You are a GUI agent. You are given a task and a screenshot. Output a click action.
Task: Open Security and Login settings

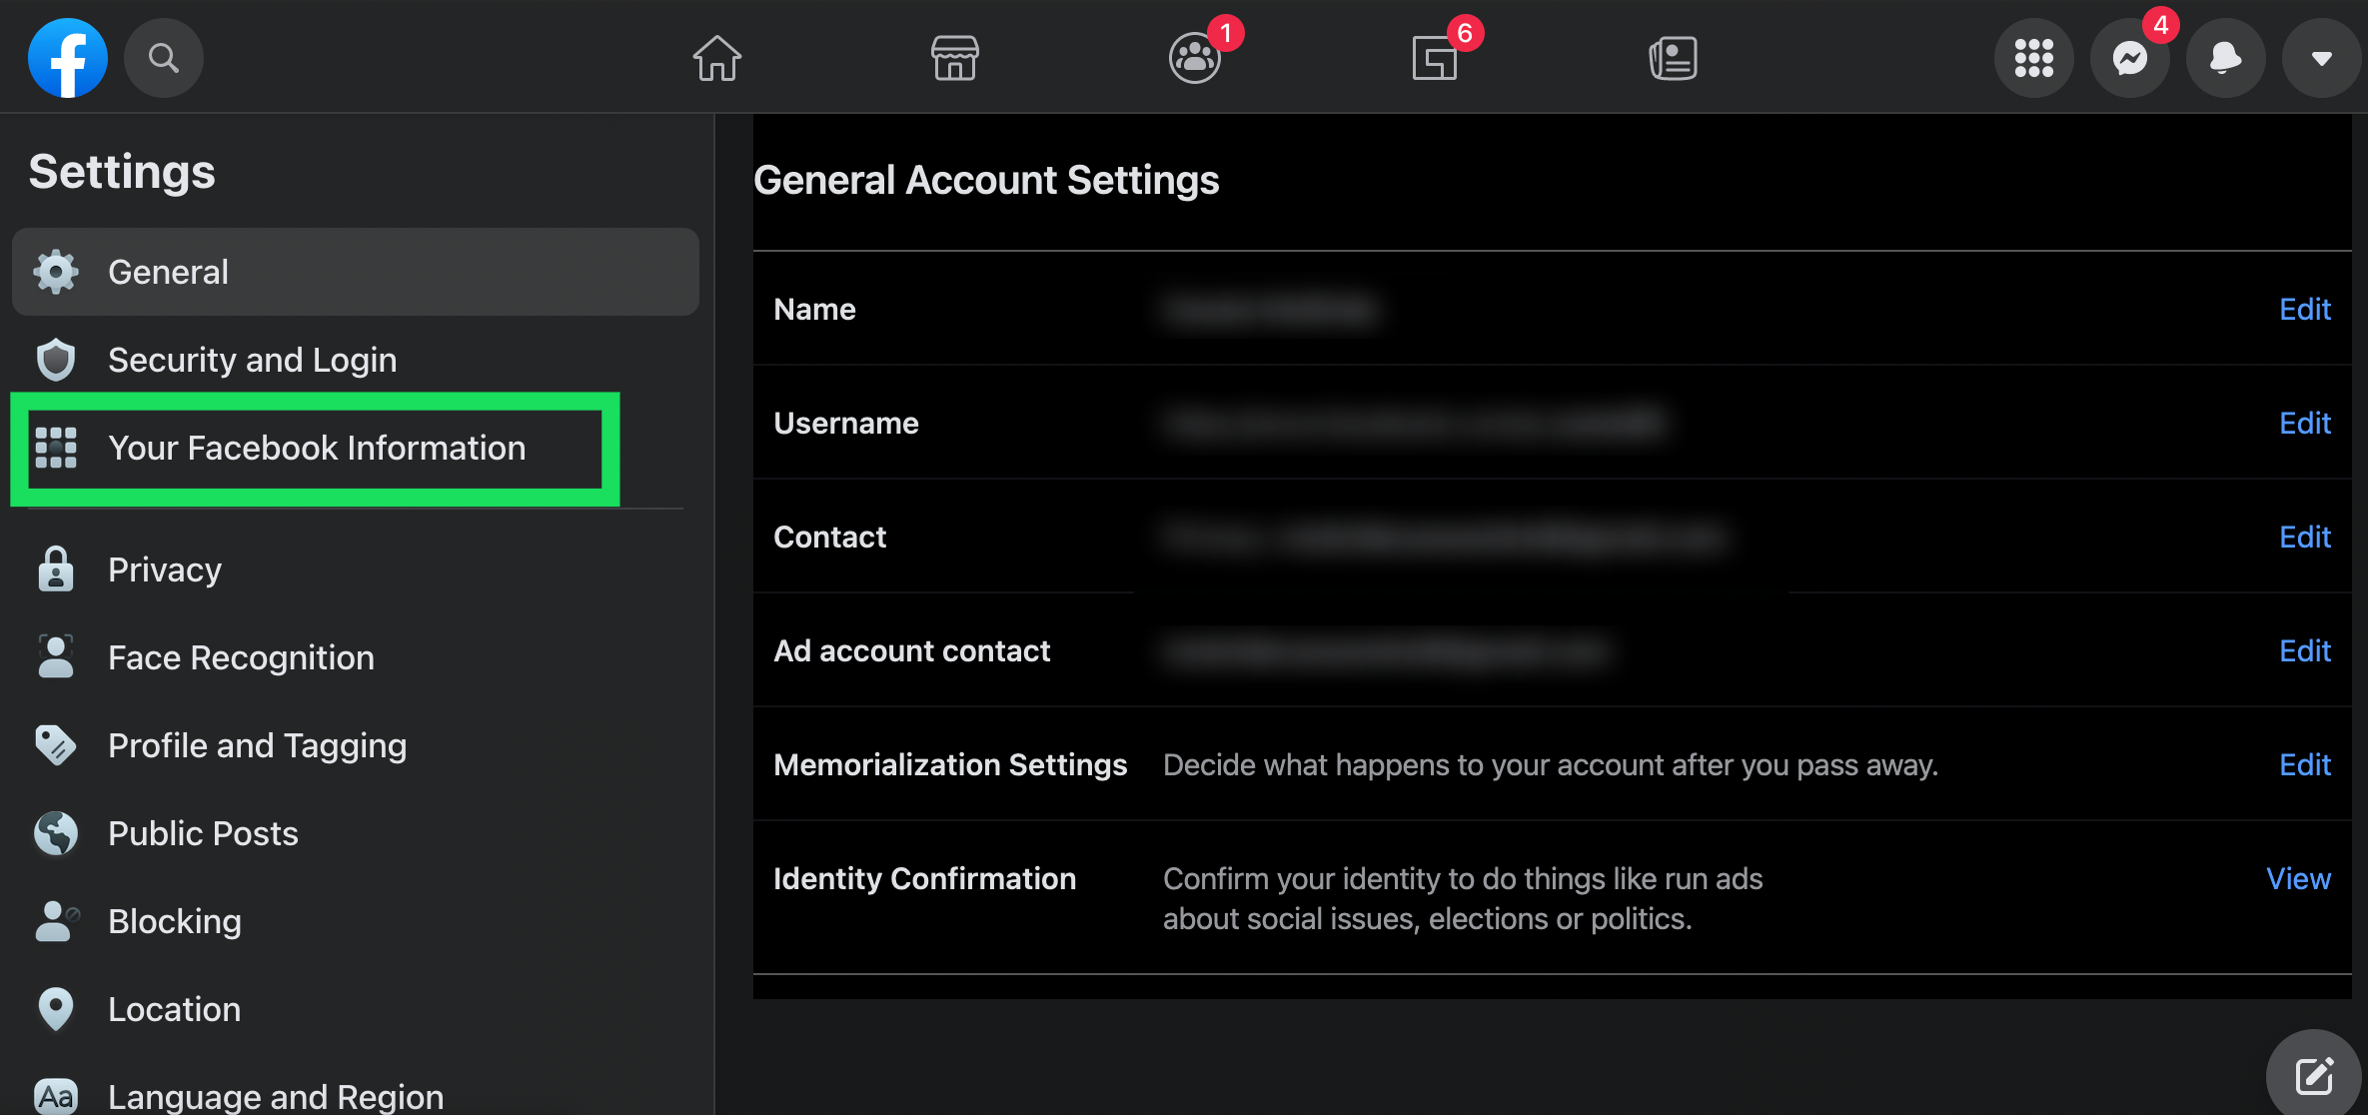tap(252, 360)
